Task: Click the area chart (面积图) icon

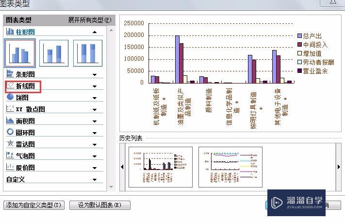Action: [10, 120]
